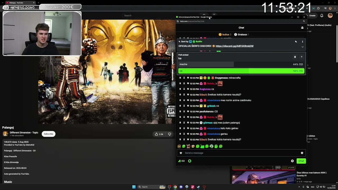The image size is (338, 190).
Task: Open the BotRix username in pinned message
Action: point(199,42)
